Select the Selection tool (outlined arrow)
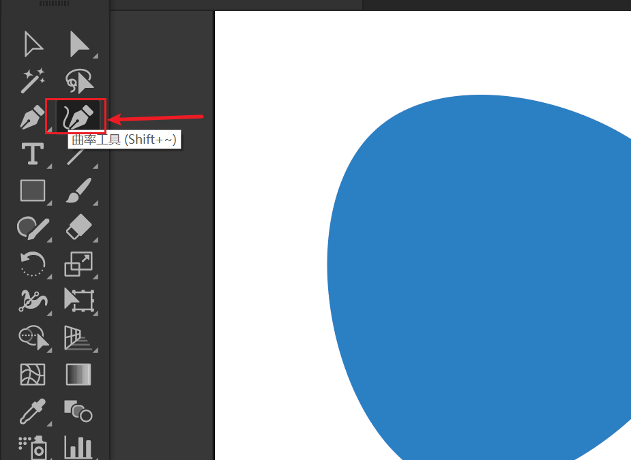Viewport: 631px width, 460px height. coord(33,44)
